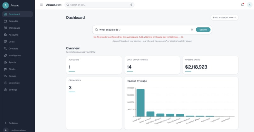Click the 'Key metrics across your CRM' text
The width and height of the screenshot is (254, 132).
[x=81, y=52]
